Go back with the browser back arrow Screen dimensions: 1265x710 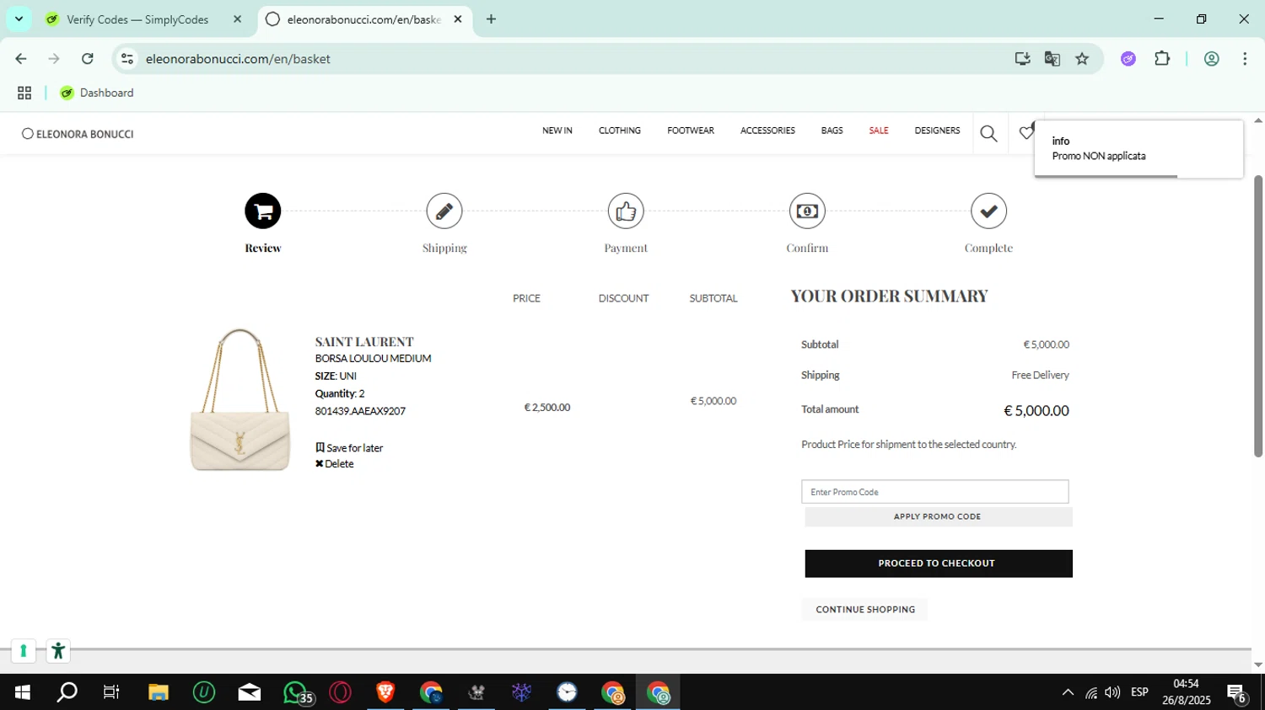pyautogui.click(x=21, y=59)
